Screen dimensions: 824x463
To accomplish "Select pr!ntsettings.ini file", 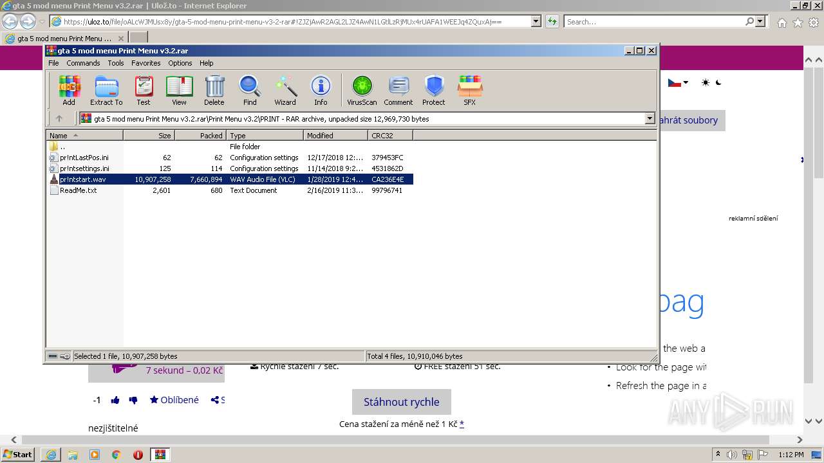I will 230,168.
